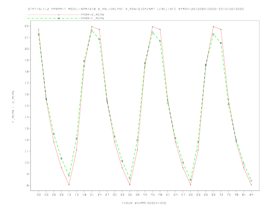The width and height of the screenshot is (274, 212).
Task: Click x-axis tick label 00
Action: coord(39,195)
